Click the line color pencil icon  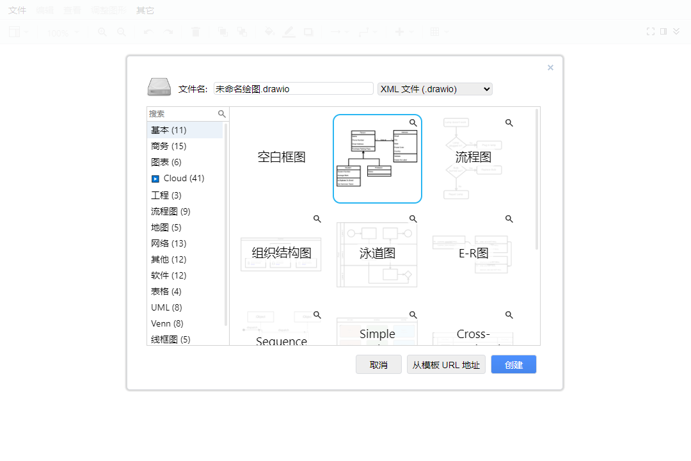(x=289, y=32)
